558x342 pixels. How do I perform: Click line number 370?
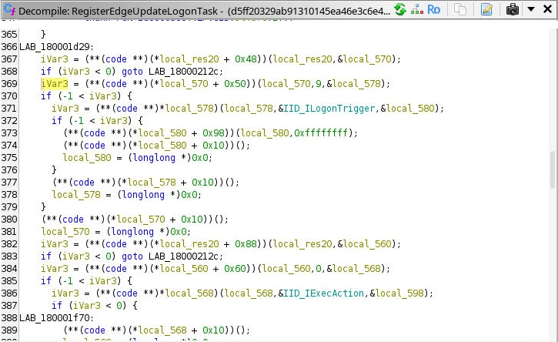[x=9, y=96]
